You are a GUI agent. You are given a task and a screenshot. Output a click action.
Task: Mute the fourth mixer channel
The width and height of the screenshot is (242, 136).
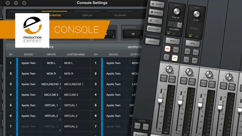click(231, 87)
